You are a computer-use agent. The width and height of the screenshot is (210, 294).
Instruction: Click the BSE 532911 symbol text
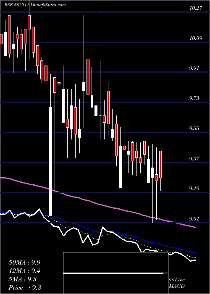[x=16, y=5]
